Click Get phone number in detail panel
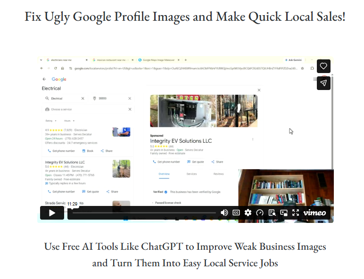This screenshot has height=279, width=364. [166, 162]
